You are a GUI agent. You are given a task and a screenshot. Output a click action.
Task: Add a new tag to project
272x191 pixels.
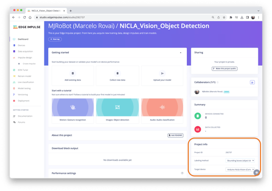pos(55,39)
